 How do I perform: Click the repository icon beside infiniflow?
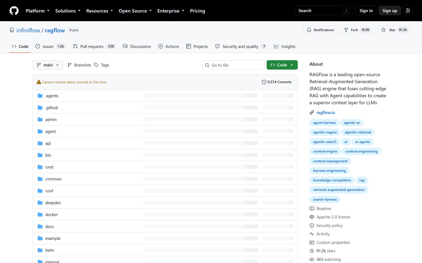pos(12,30)
